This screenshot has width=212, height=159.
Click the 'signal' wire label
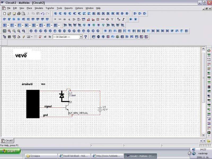pyautogui.click(x=48, y=107)
